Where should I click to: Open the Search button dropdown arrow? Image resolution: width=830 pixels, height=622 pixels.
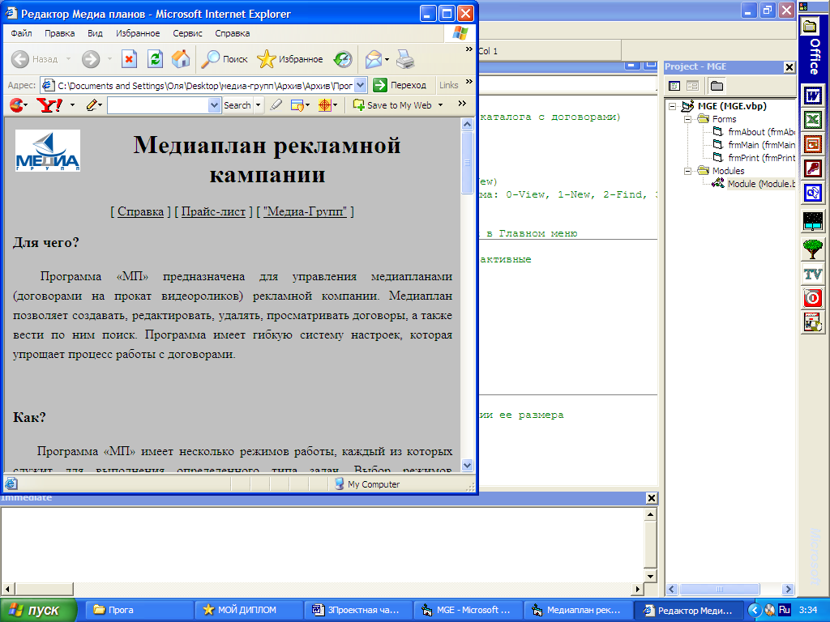tap(259, 105)
